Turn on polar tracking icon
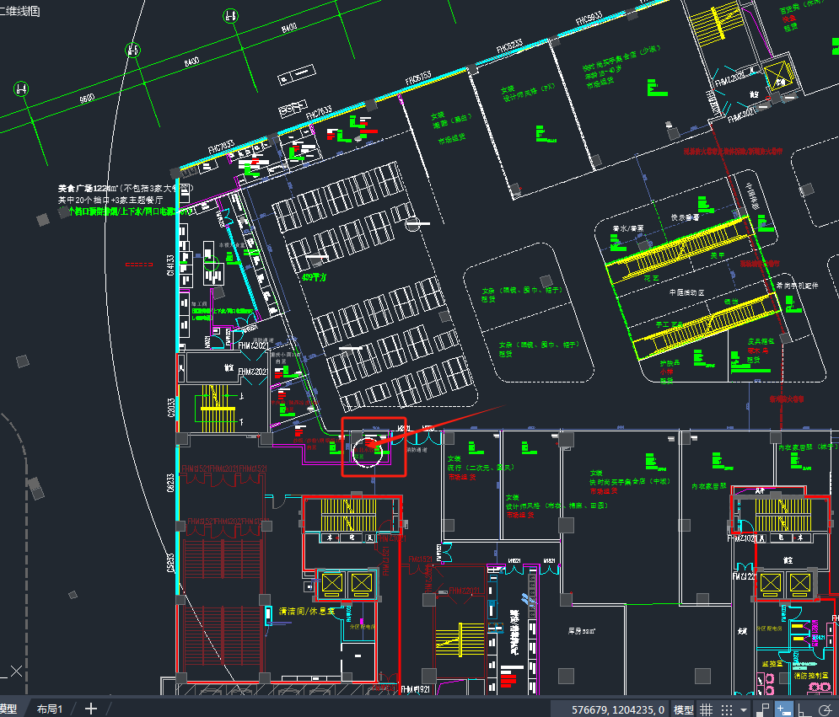The image size is (839, 717). pyautogui.click(x=824, y=709)
